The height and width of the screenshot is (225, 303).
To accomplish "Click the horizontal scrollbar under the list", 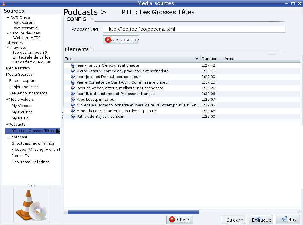I will 133,212.
